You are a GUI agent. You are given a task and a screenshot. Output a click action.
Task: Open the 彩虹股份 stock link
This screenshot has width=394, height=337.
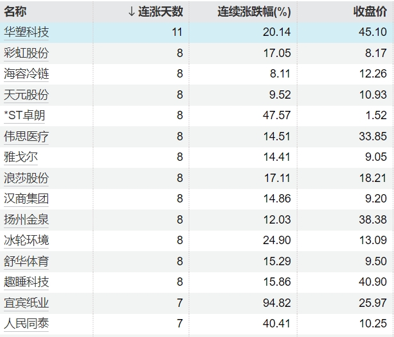pyautogui.click(x=26, y=53)
